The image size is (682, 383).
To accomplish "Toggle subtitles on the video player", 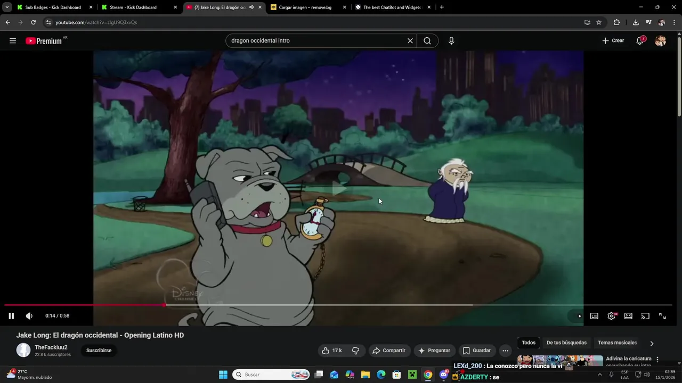I will (x=594, y=316).
